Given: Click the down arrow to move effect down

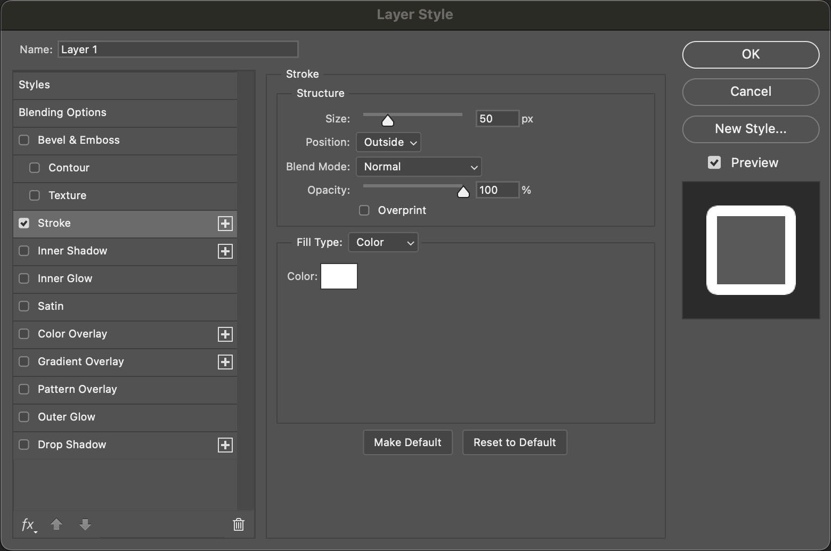Looking at the screenshot, I should [85, 525].
